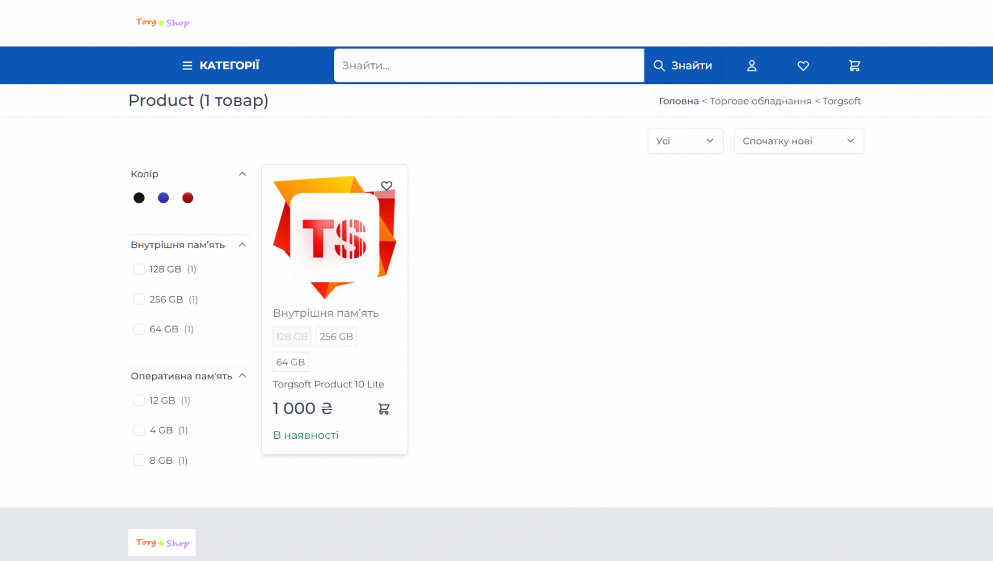Open the КАТЕГОРІЇ hamburger menu

220,66
